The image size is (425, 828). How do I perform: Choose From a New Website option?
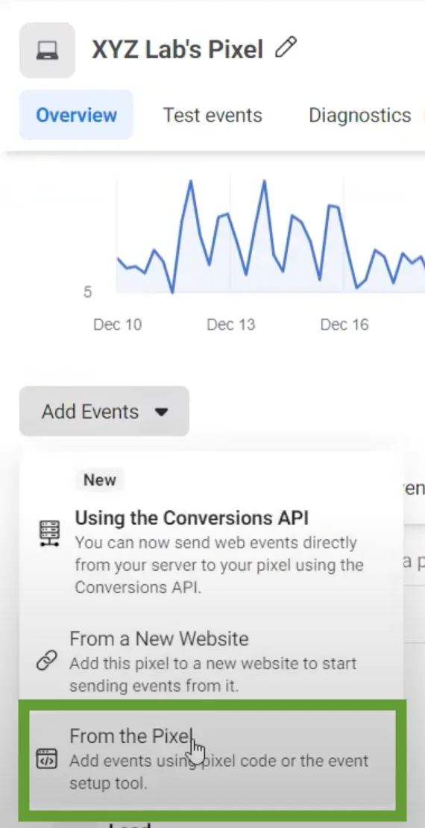211,662
